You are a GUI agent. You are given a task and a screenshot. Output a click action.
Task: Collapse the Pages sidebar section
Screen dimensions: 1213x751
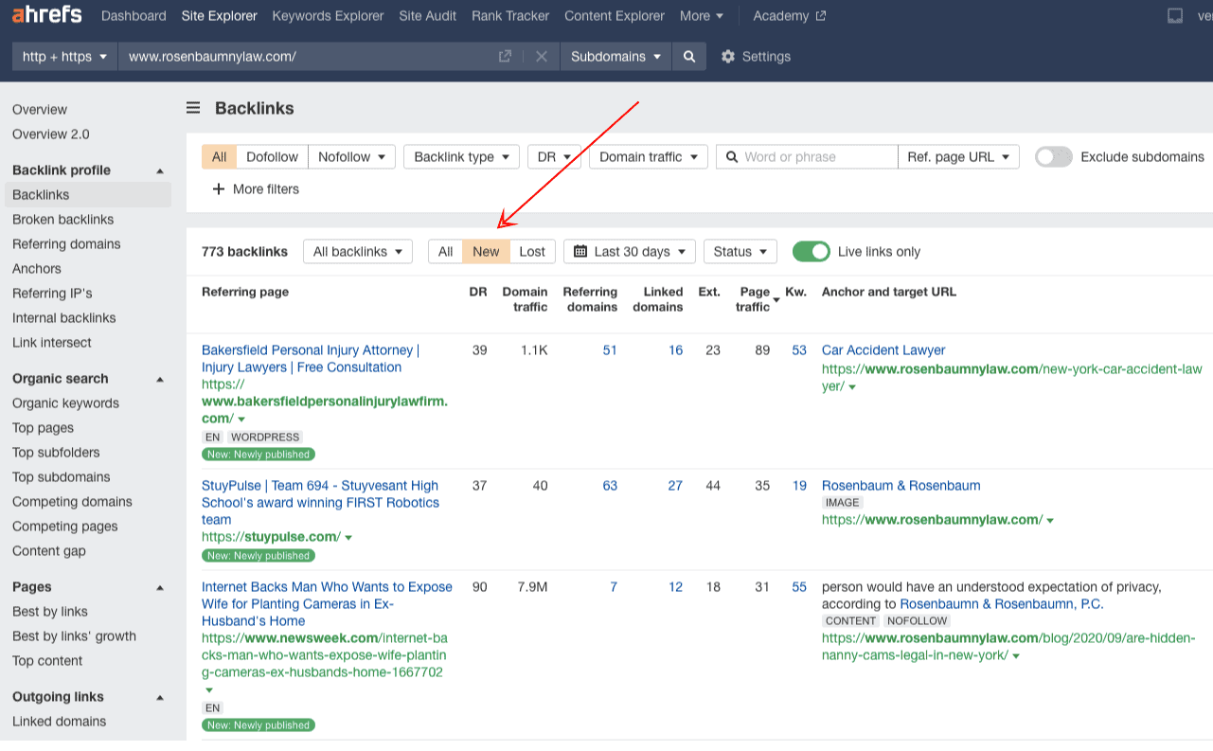tap(160, 587)
